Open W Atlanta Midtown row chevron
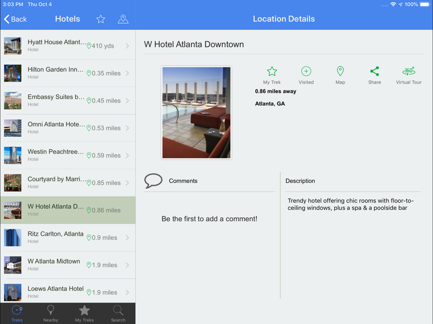 [127, 265]
